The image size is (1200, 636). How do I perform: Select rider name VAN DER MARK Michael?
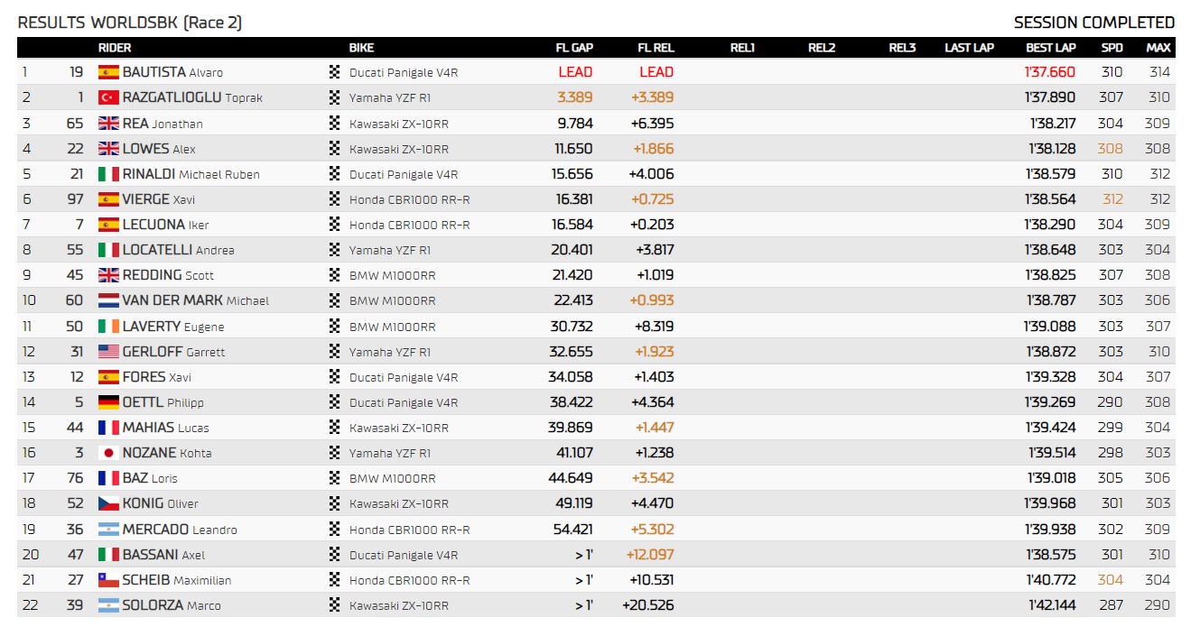pyautogui.click(x=196, y=300)
